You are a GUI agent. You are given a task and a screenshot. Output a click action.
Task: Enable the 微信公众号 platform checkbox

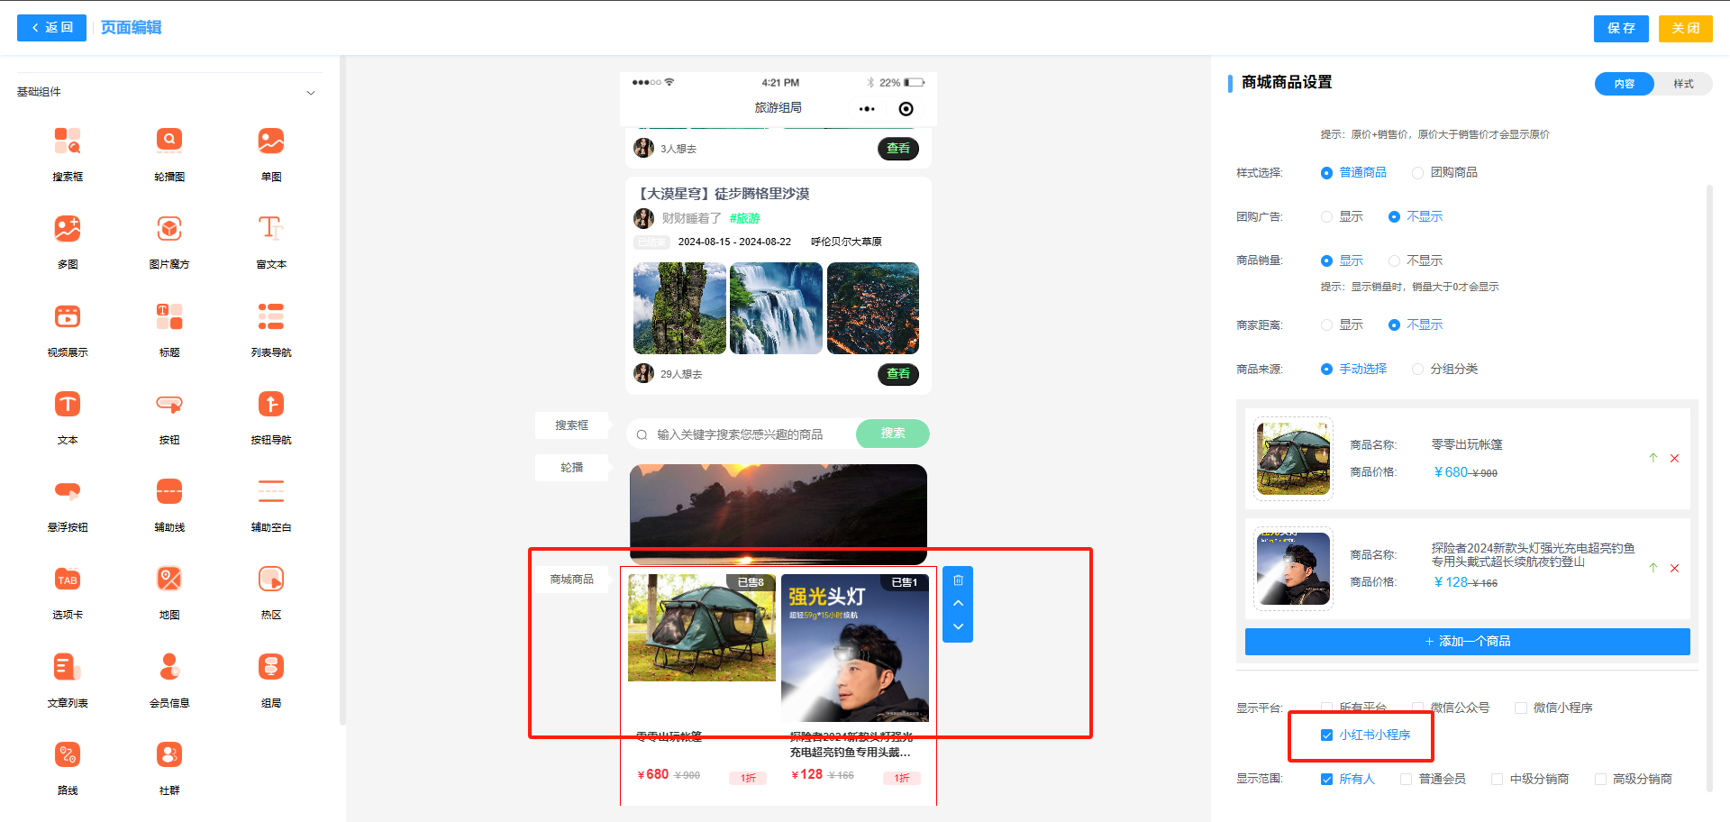point(1417,708)
